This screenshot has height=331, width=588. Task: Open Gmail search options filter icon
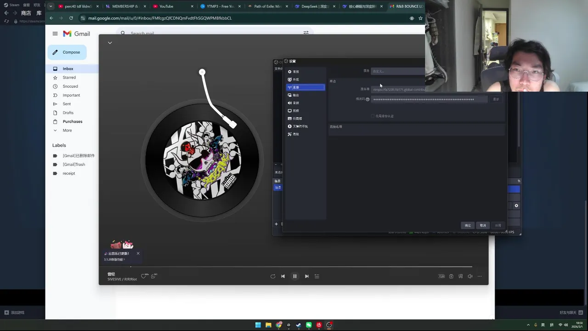(306, 33)
